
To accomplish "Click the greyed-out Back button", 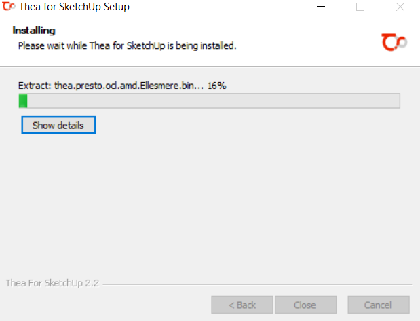I will click(242, 305).
